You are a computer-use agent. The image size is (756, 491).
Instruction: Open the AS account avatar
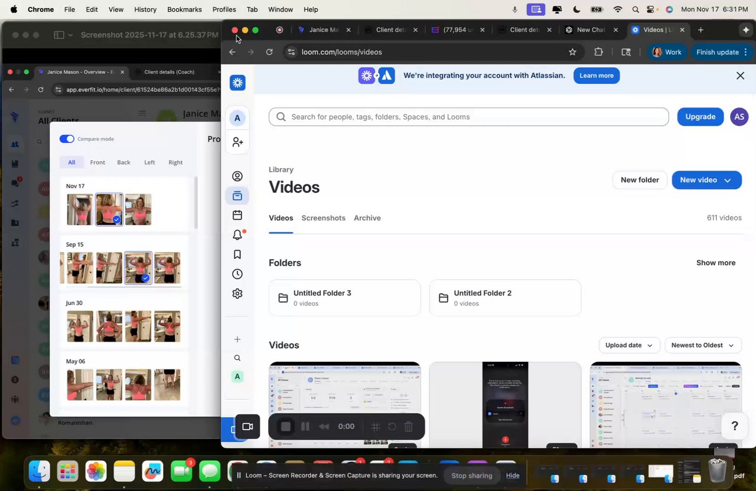tap(739, 117)
